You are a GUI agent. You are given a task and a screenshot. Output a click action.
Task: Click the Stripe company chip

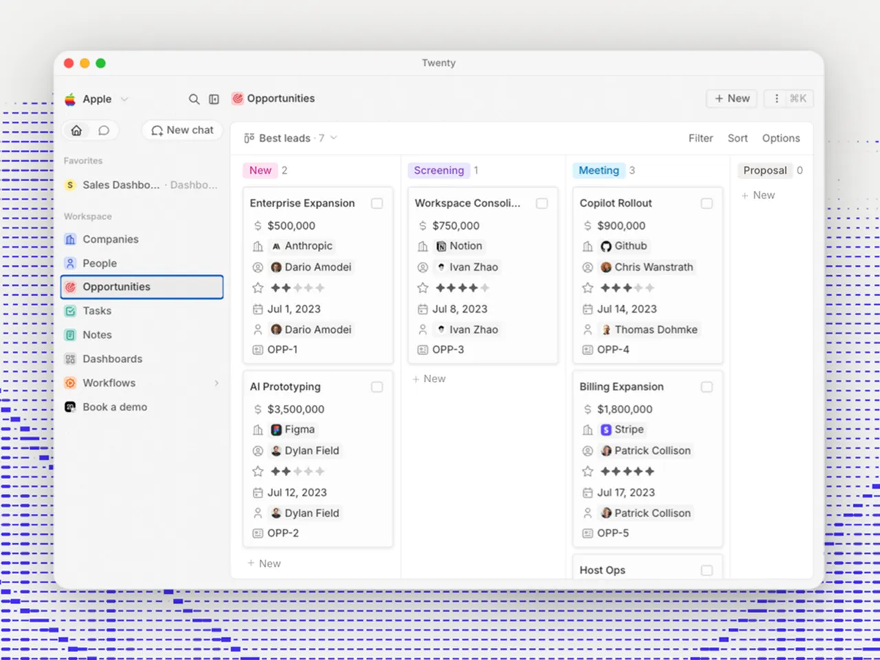coord(622,430)
